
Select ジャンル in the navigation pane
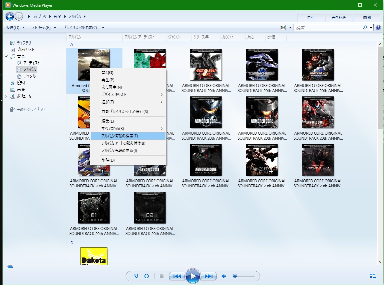[x=29, y=76]
